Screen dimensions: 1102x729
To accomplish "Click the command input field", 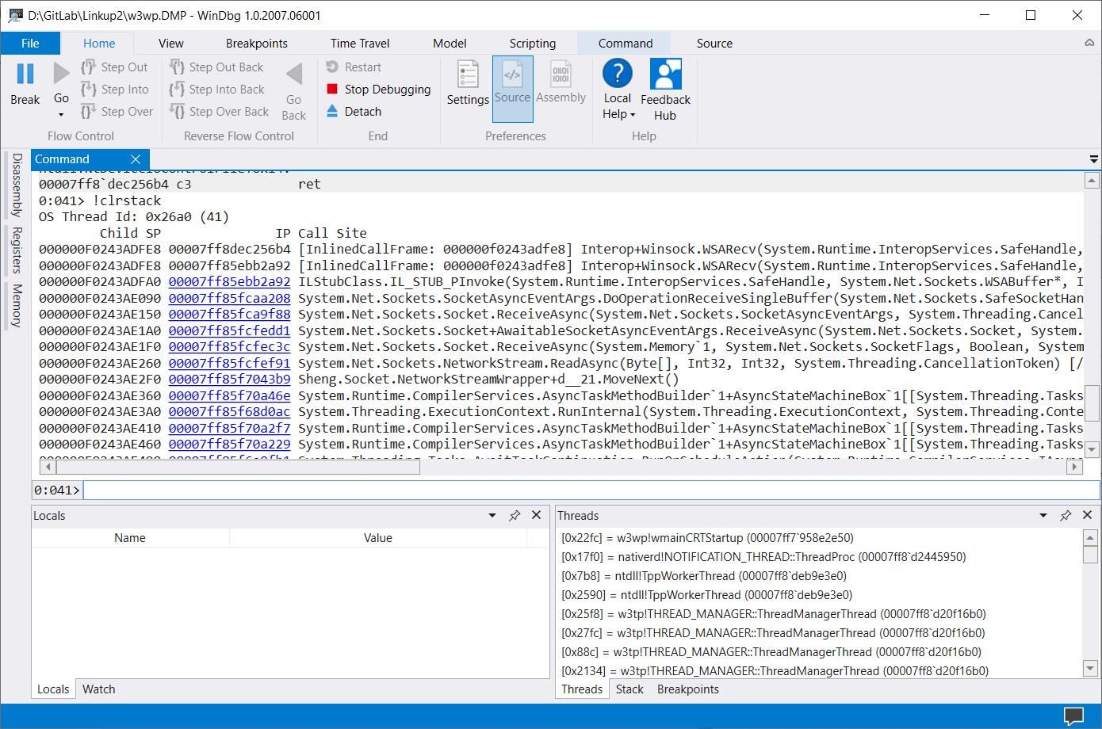I will tap(591, 490).
